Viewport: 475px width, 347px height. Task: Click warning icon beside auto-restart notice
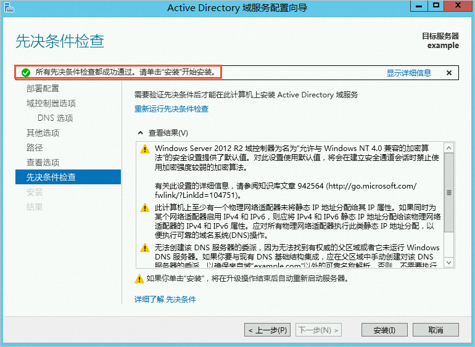click(x=139, y=279)
